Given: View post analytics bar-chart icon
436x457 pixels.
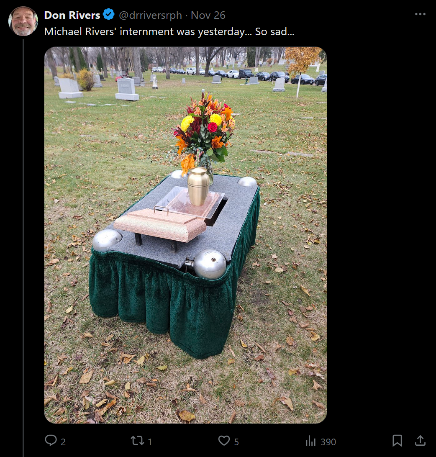Looking at the screenshot, I should tap(310, 441).
